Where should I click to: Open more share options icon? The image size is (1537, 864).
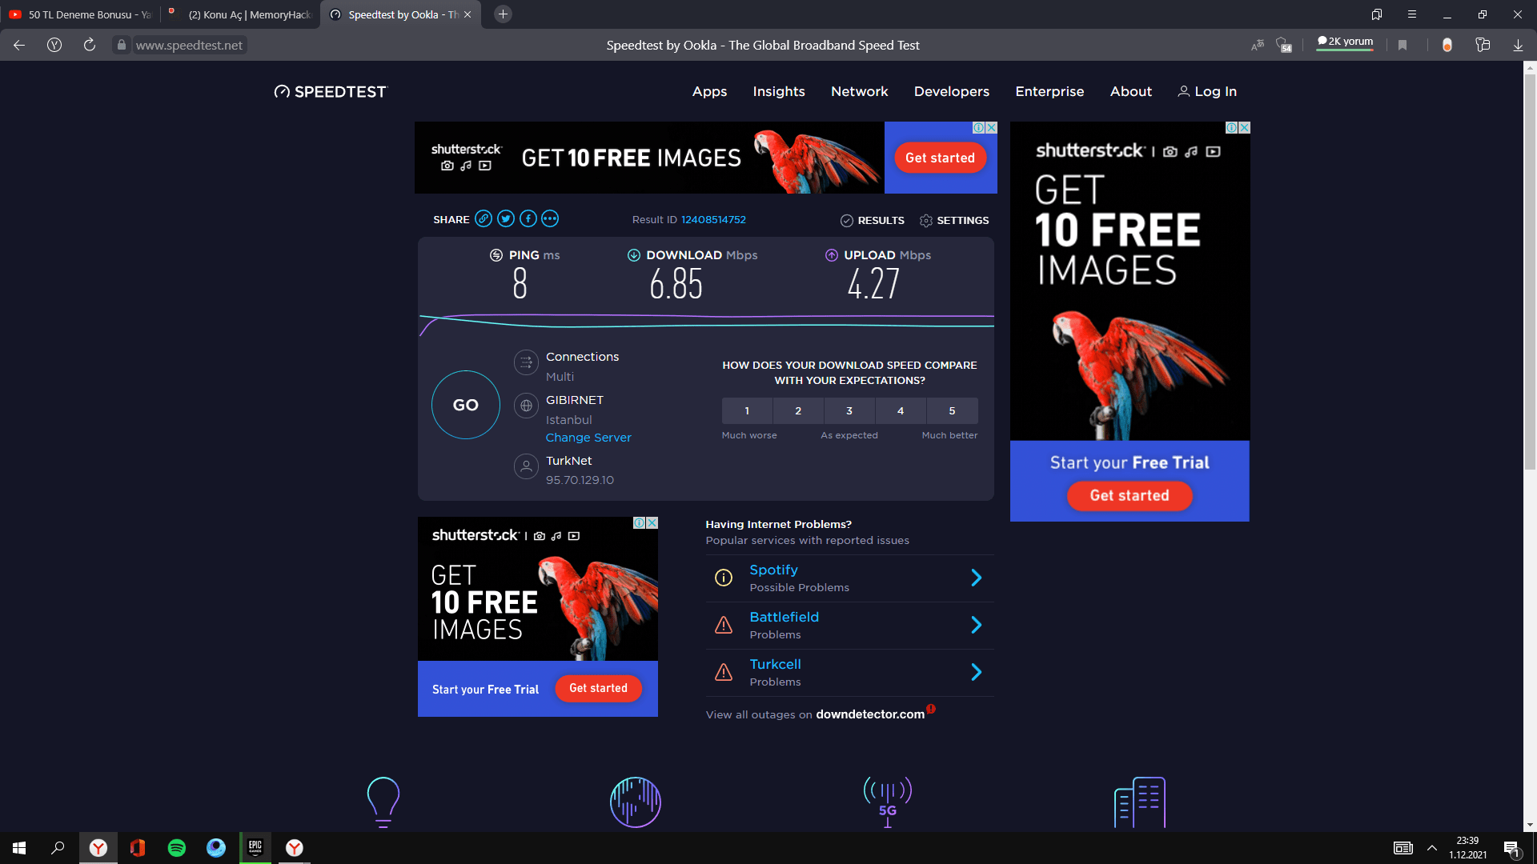550,219
